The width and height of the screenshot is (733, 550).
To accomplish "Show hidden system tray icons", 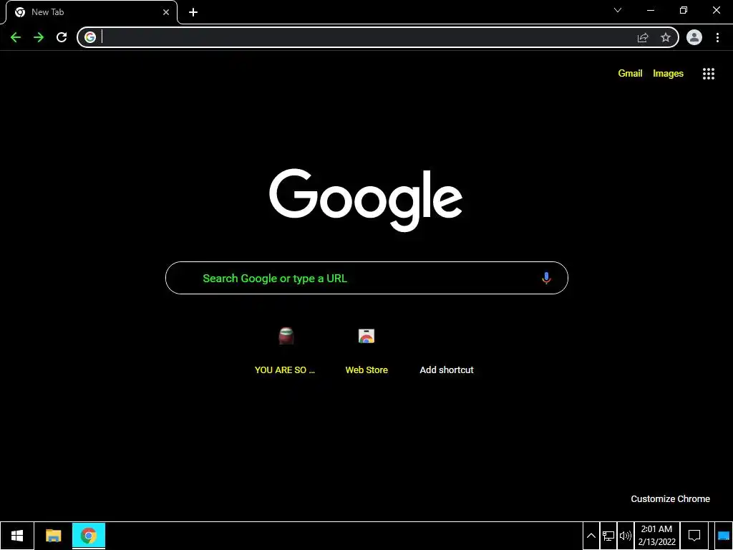I will pos(591,536).
